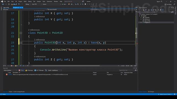
Task: Click the '2 references' CodeLens above Point3D
Action: pyautogui.click(x=34, y=30)
